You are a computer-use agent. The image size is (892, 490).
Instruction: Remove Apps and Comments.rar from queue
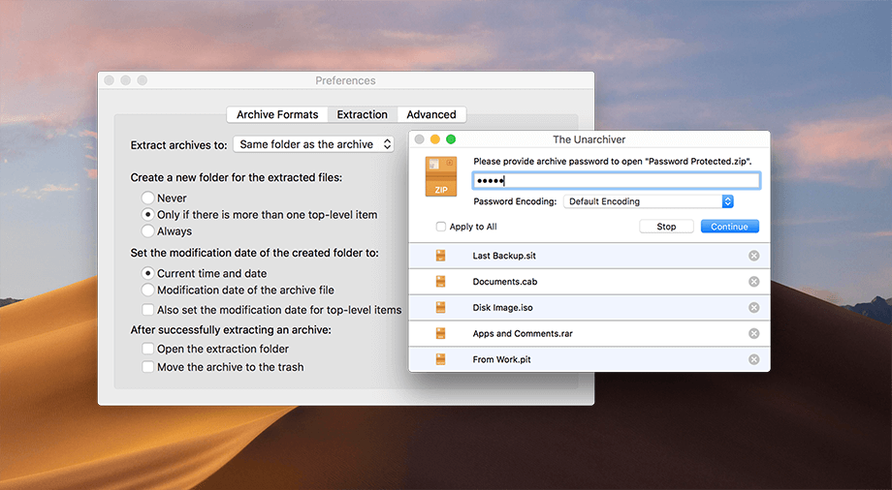753,334
